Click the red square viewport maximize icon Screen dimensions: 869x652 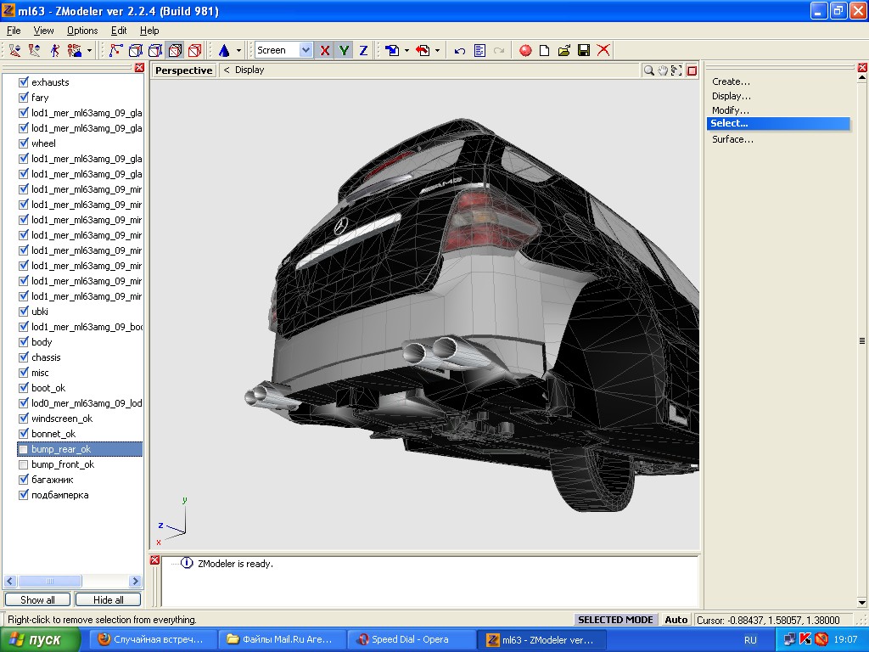[x=692, y=70]
